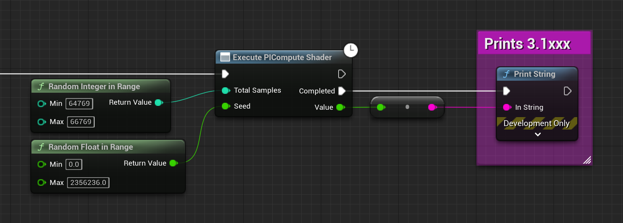Screen dimensions: 623x223
Task: Click the In String input pin
Action: [507, 107]
